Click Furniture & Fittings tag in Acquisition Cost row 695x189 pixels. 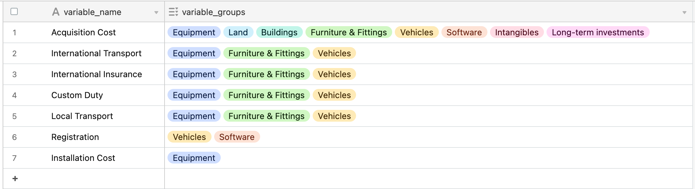349,32
